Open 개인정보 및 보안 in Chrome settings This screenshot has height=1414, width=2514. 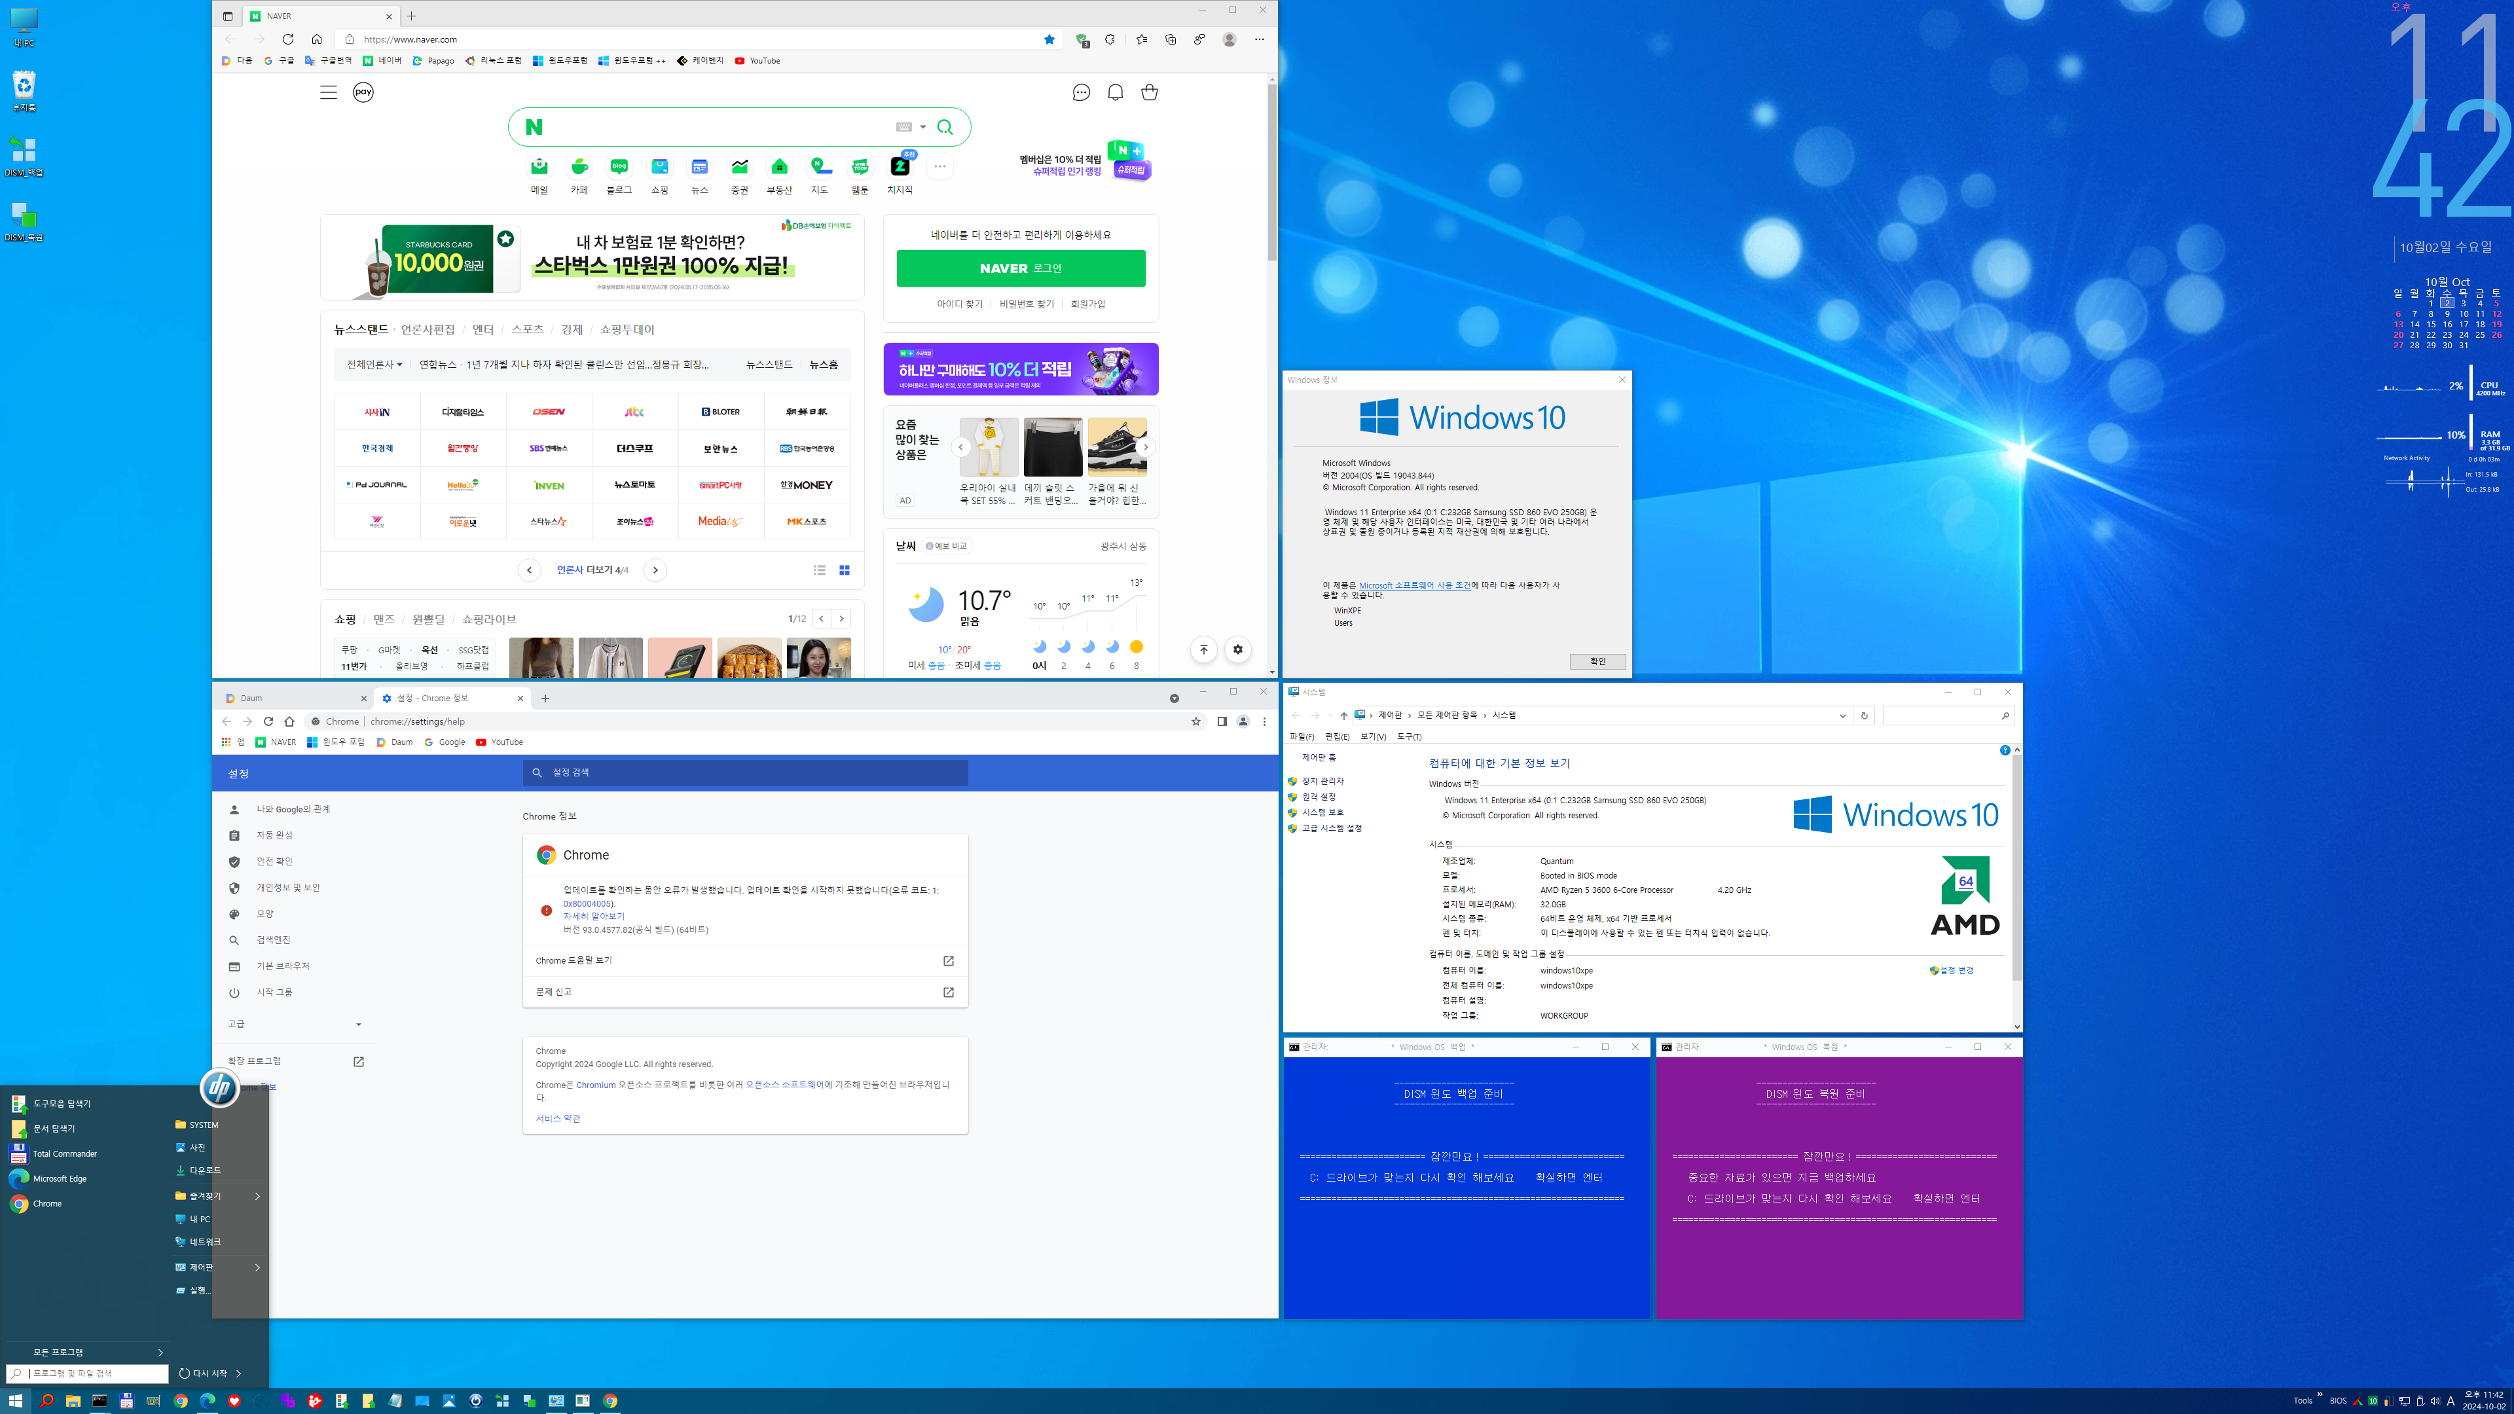pyautogui.click(x=288, y=887)
